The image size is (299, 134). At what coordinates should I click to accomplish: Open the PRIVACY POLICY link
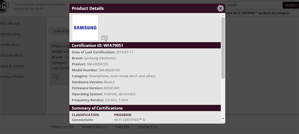[x=95, y=127]
